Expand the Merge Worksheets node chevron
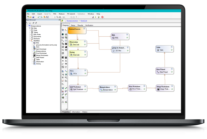The height and width of the screenshot is (139, 207). point(172,86)
